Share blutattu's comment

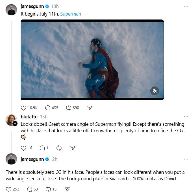73,148
